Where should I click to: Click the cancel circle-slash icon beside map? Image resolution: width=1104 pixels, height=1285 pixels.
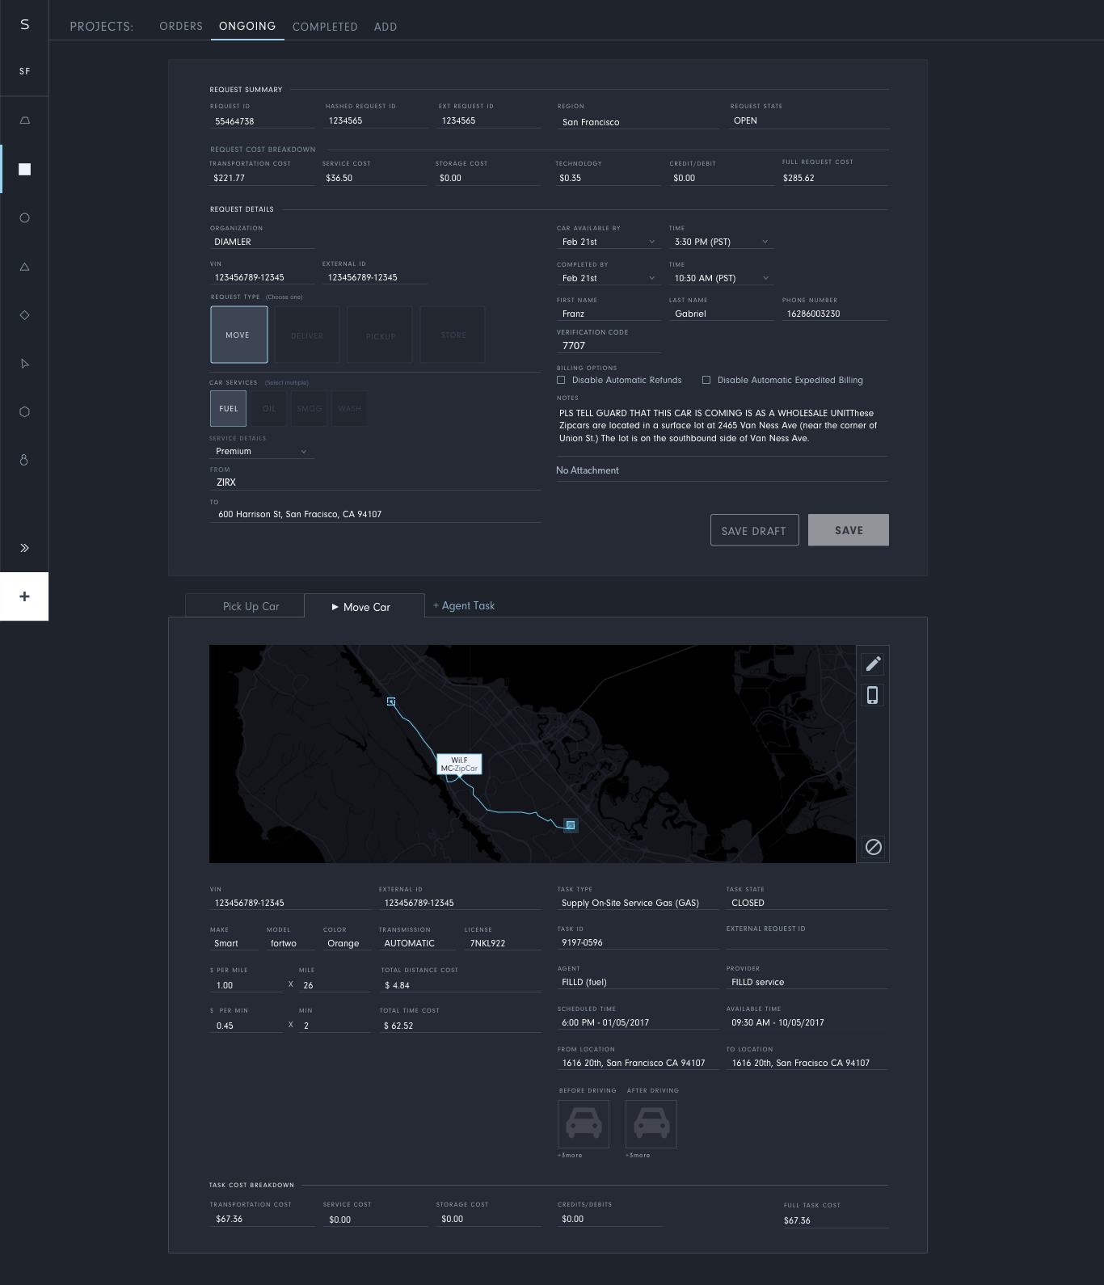click(873, 847)
